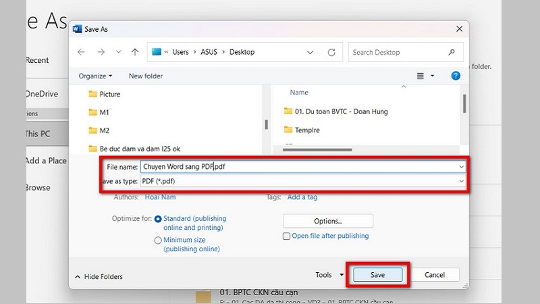
Task: Select Users in the breadcrumb path
Action: (x=180, y=52)
